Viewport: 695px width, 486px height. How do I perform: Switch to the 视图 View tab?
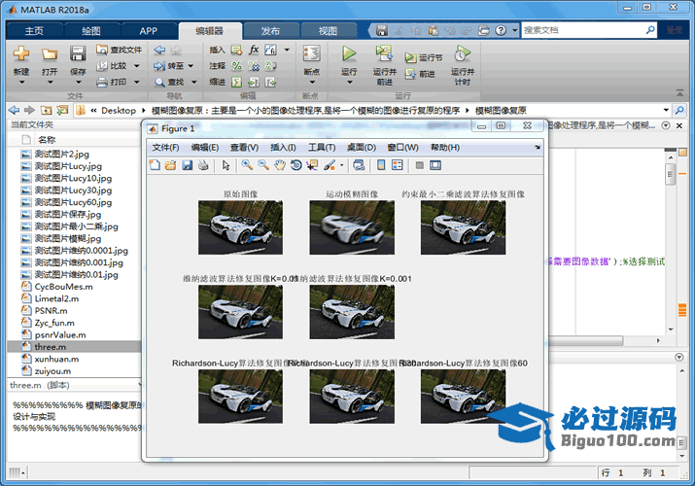point(328,30)
